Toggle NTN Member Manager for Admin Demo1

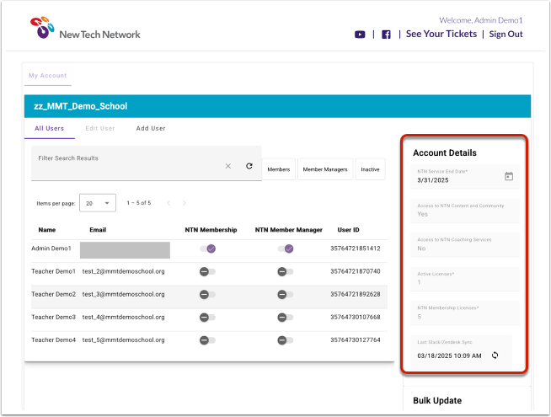(x=286, y=249)
